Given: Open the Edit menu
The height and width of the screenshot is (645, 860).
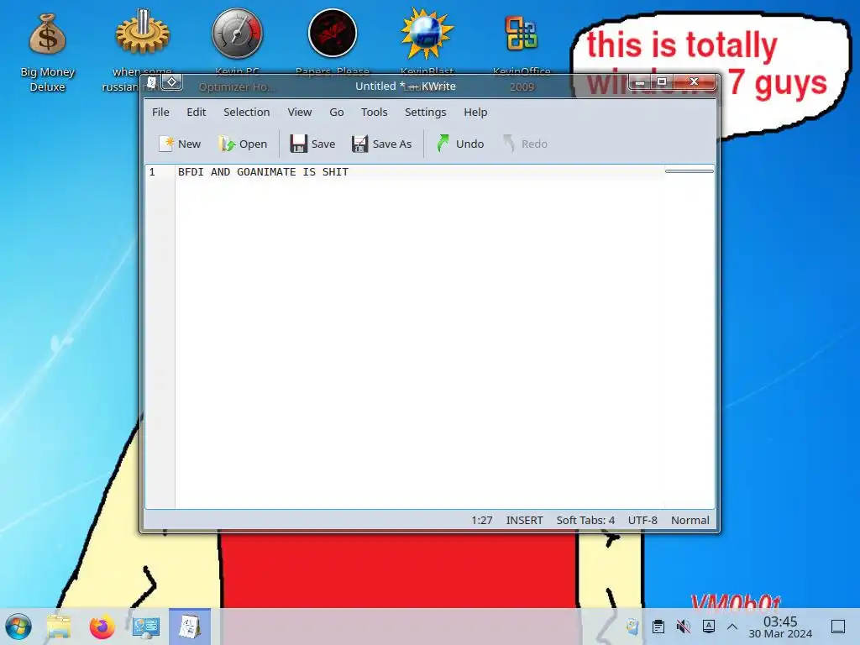Looking at the screenshot, I should click(x=196, y=112).
